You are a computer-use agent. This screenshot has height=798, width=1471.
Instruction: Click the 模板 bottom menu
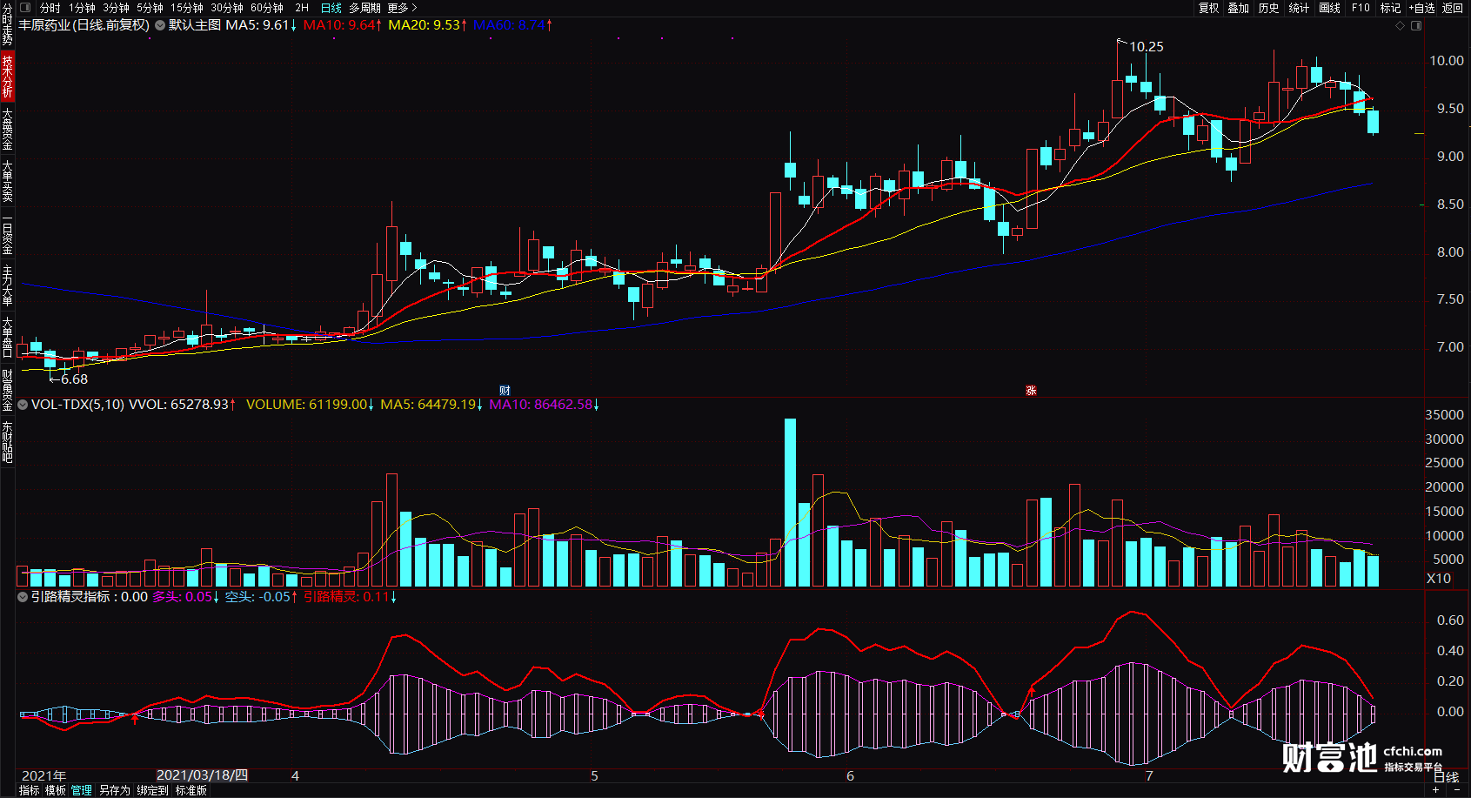[x=56, y=790]
